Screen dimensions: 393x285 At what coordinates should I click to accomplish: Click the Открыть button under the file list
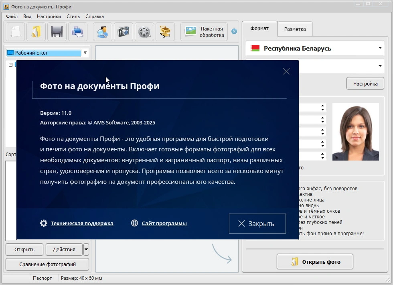click(x=24, y=249)
